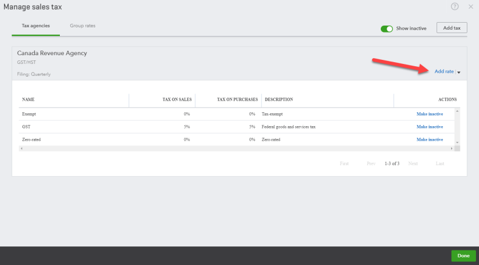Make the Zero-rated tax rate inactive

[430, 139]
